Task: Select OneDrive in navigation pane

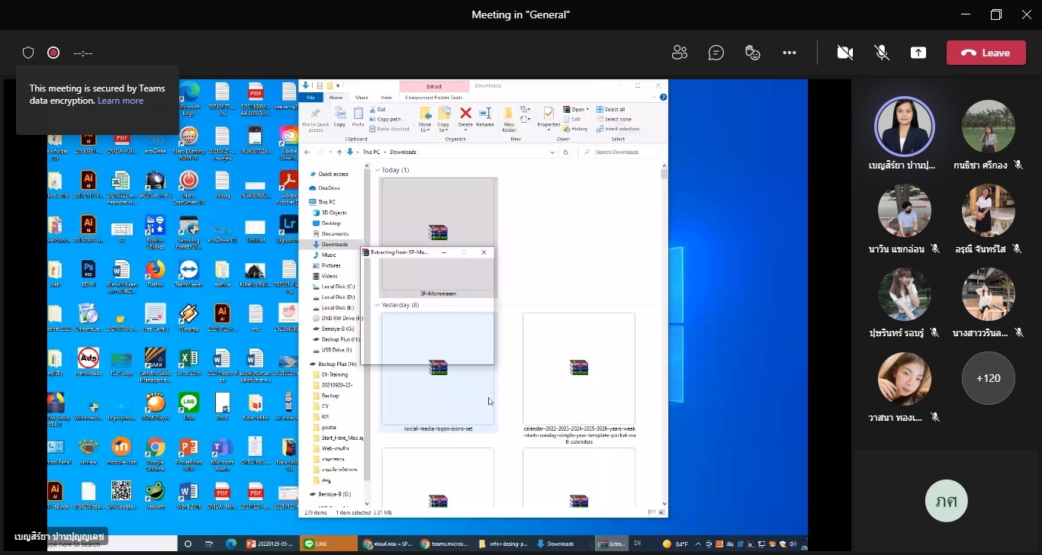Action: [x=325, y=188]
